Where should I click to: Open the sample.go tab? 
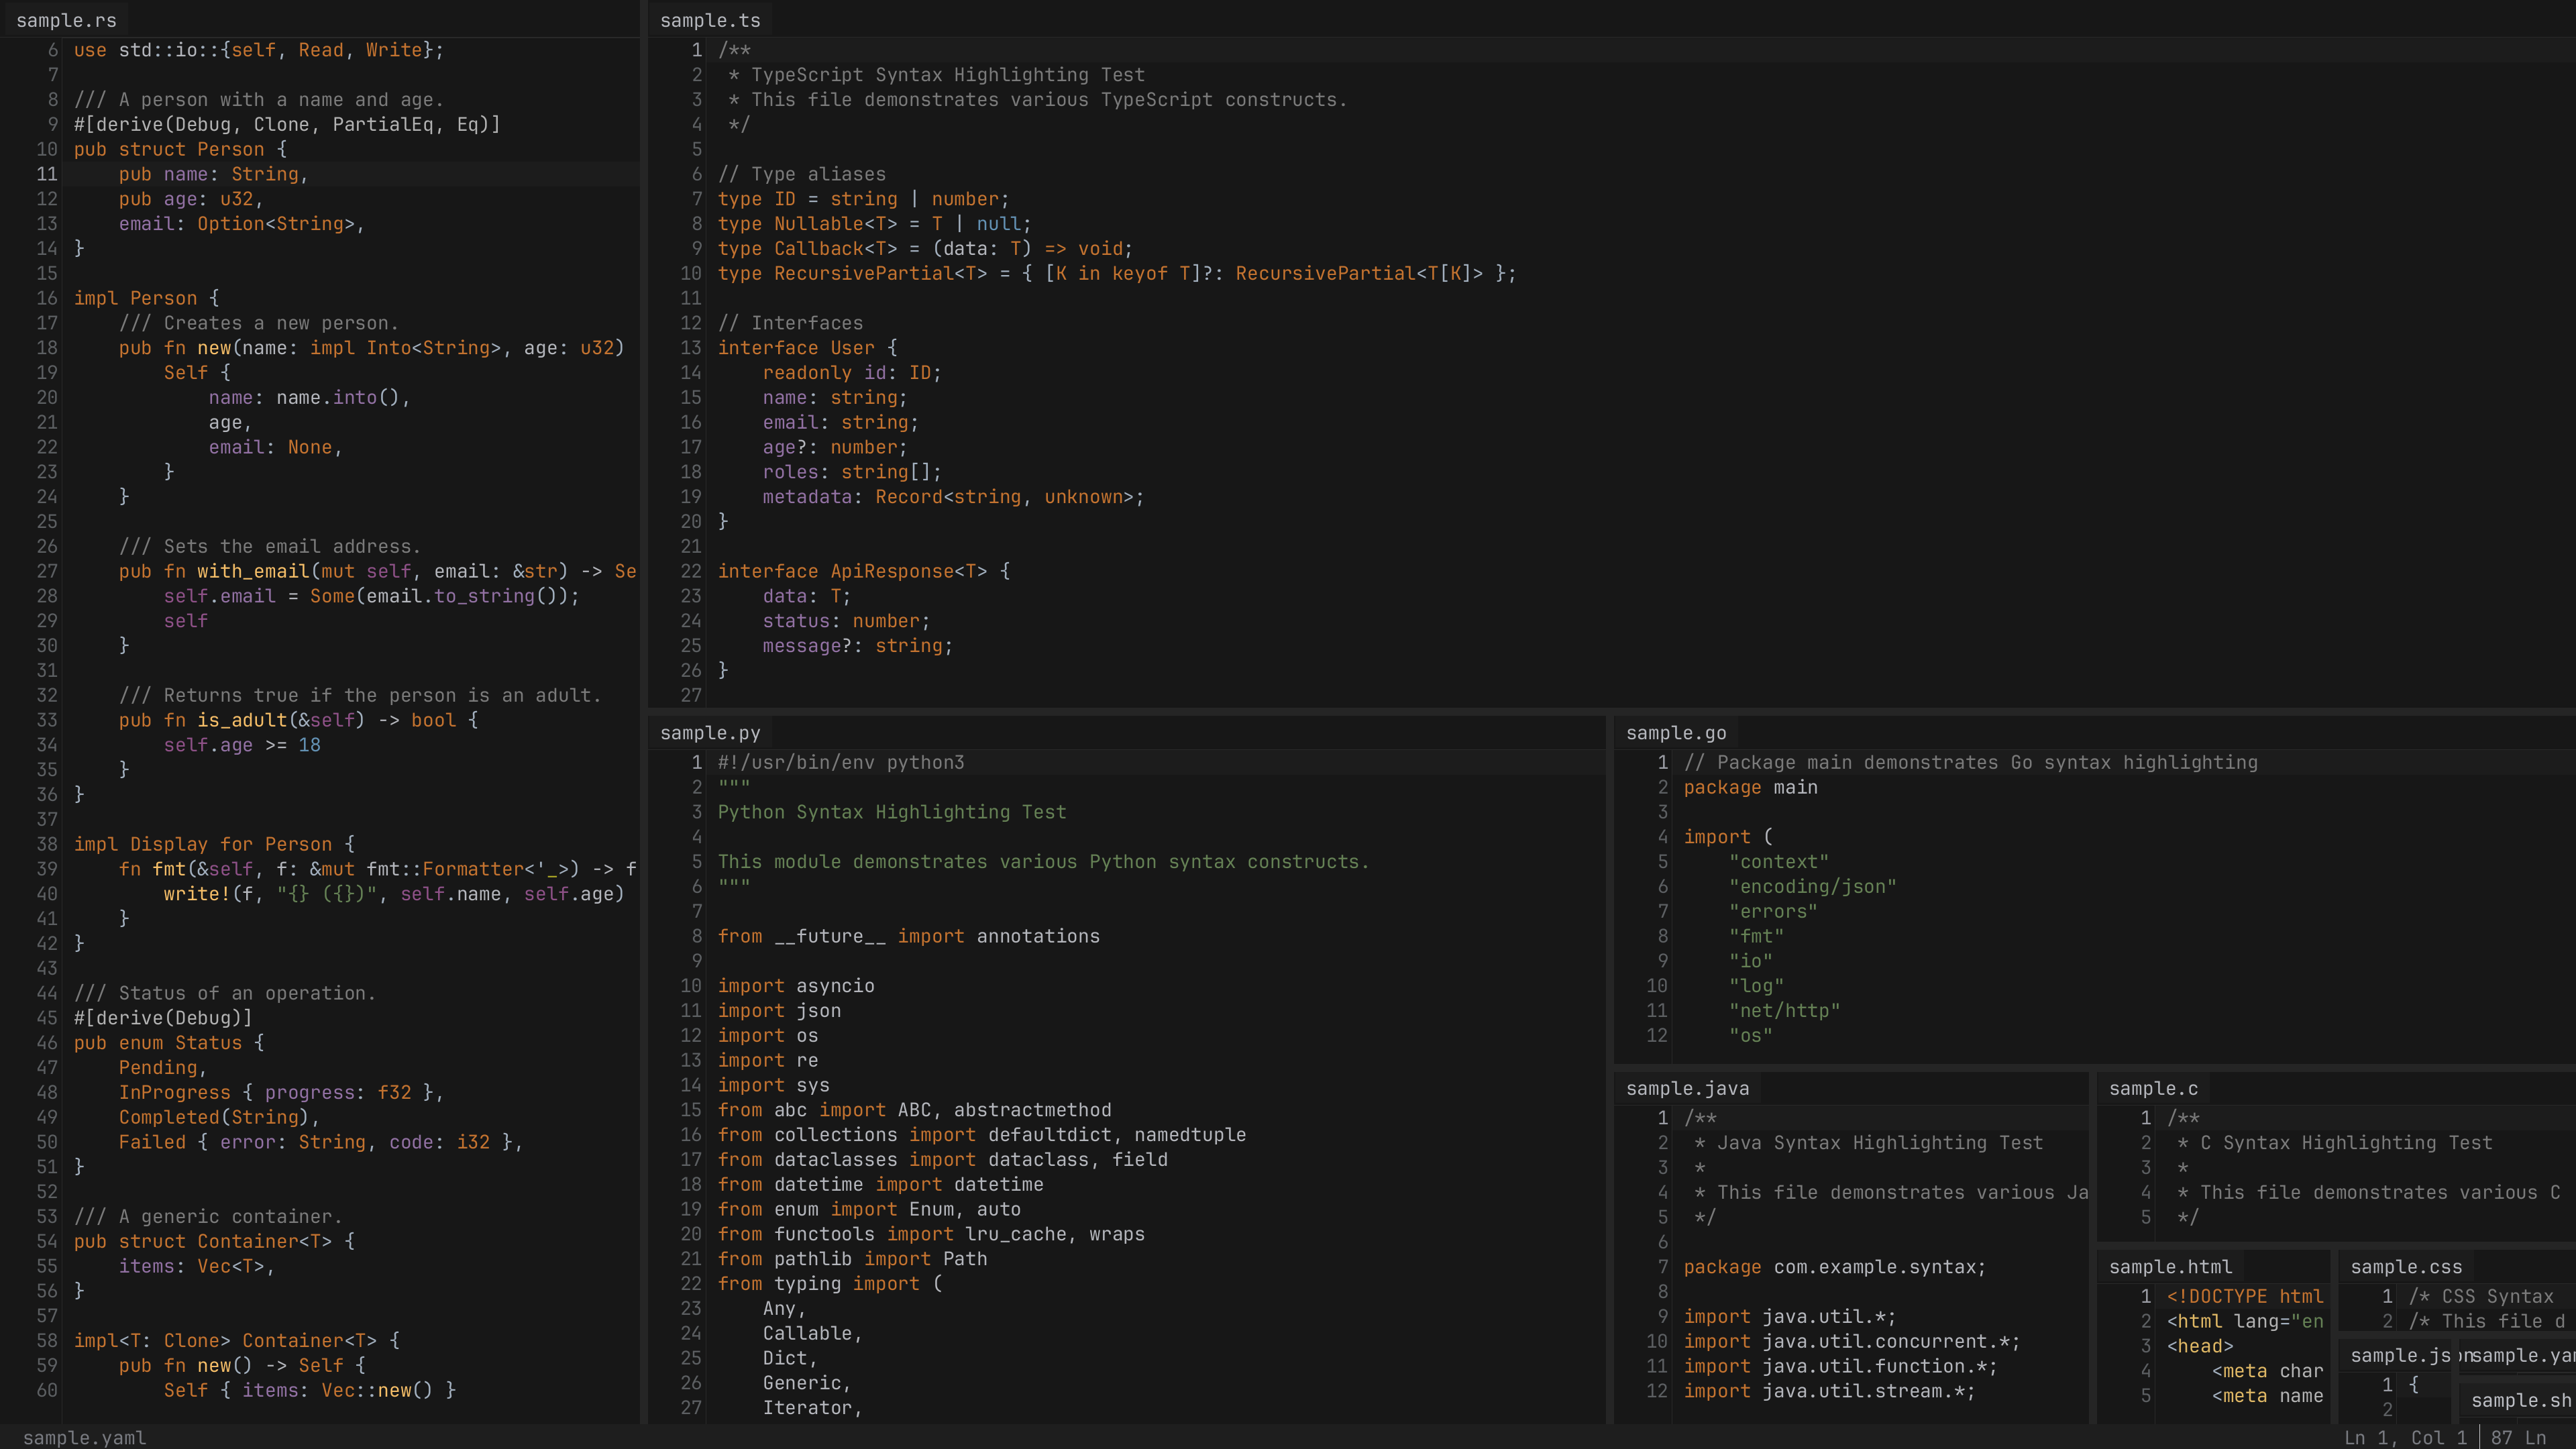click(x=1676, y=733)
